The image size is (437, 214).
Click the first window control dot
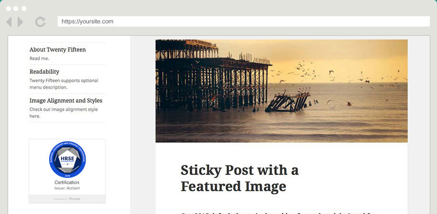(x=9, y=9)
